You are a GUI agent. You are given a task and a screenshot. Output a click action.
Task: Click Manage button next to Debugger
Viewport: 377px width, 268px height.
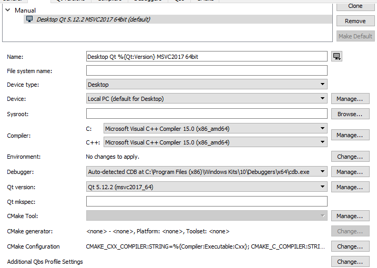pos(350,172)
